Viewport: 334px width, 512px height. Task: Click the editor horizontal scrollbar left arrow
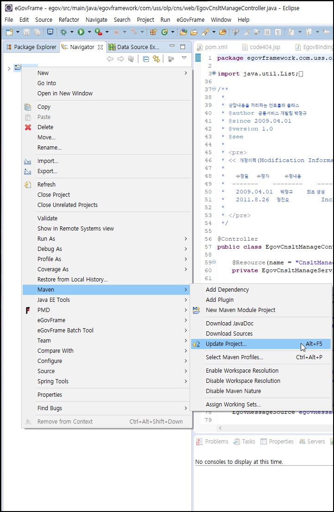tap(220, 428)
